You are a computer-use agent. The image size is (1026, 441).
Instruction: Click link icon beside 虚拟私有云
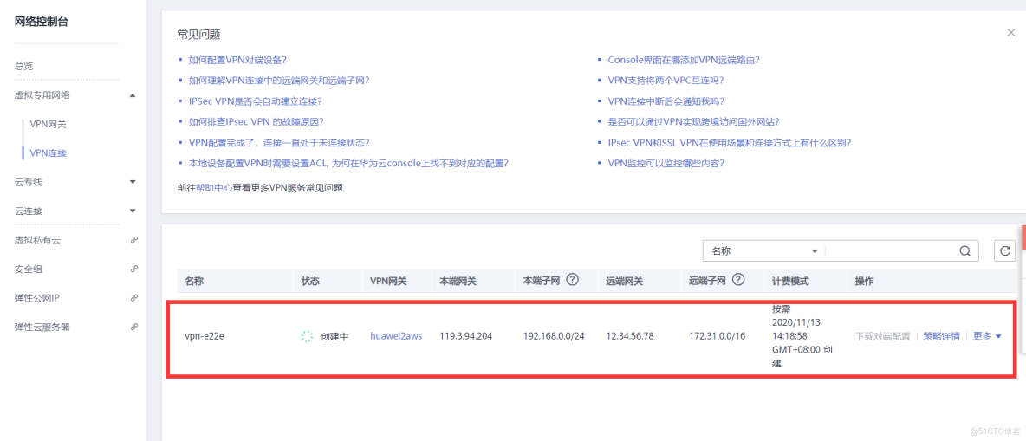[x=134, y=240]
